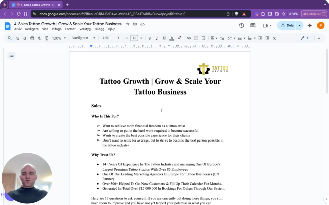Open the Google account avatar
This screenshot has height=205, width=329.
(x=321, y=26)
